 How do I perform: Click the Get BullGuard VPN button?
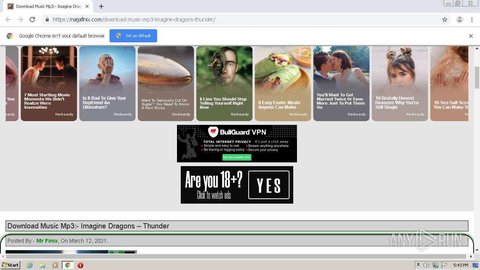click(x=237, y=157)
